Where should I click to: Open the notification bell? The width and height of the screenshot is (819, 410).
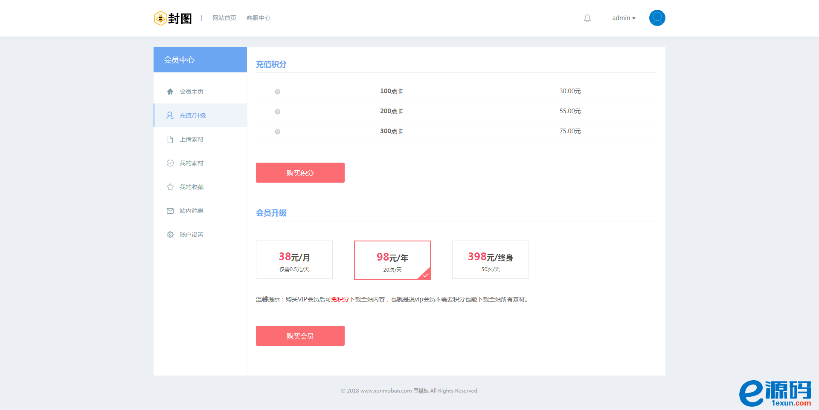click(x=587, y=18)
